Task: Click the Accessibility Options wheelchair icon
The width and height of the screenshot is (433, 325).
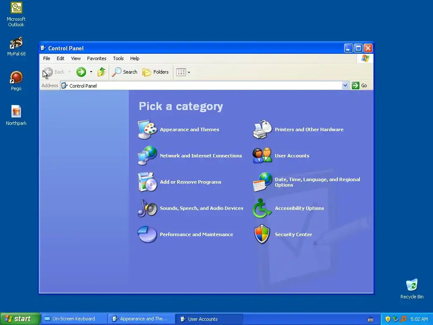Action: pyautogui.click(x=262, y=208)
